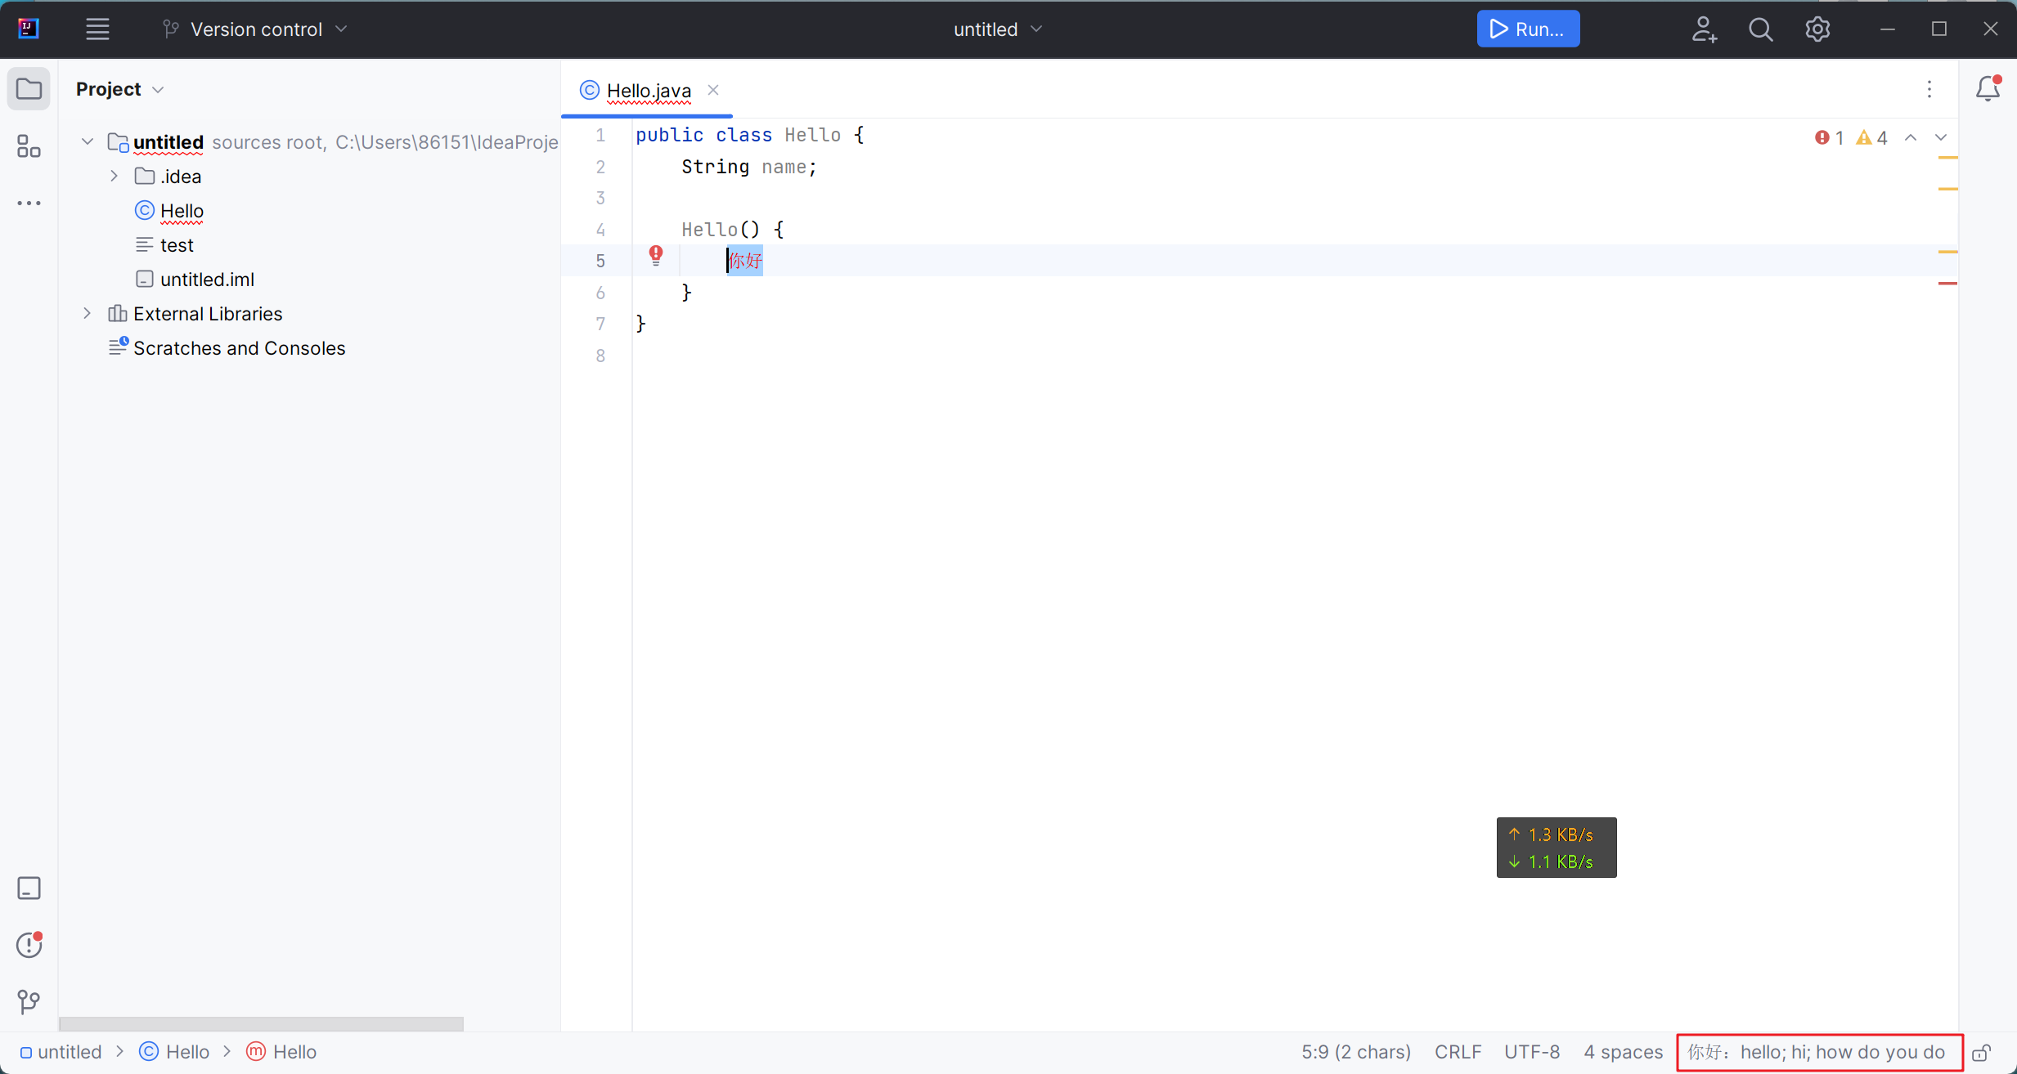Toggle read-only lock icon in status bar
Screen dimensions: 2017x1074
pos(1981,1053)
